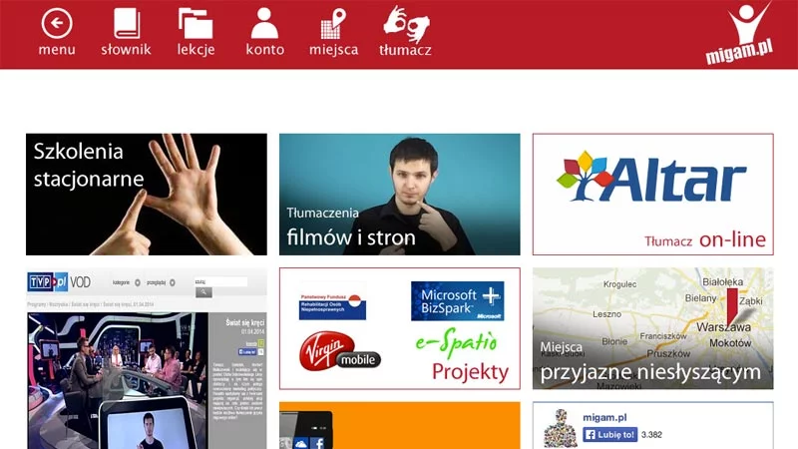Viewport: 798px width, 449px height.
Task: Click the migam.pl logo
Action: 741,34
